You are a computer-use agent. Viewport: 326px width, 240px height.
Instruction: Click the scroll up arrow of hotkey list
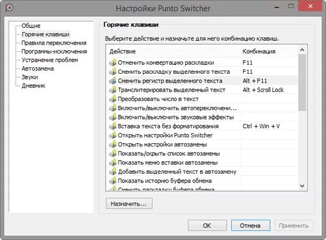302,50
